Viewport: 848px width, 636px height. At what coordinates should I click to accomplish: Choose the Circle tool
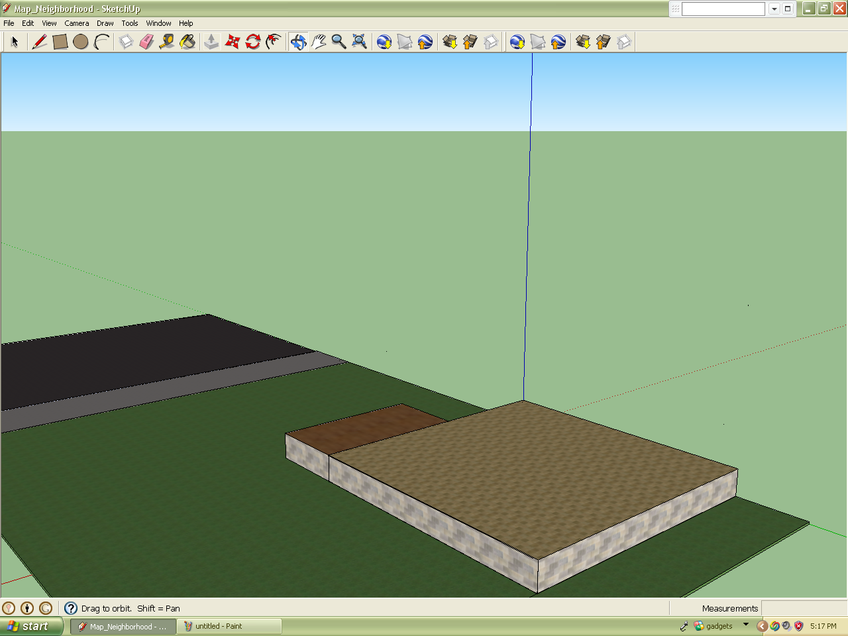coord(81,42)
